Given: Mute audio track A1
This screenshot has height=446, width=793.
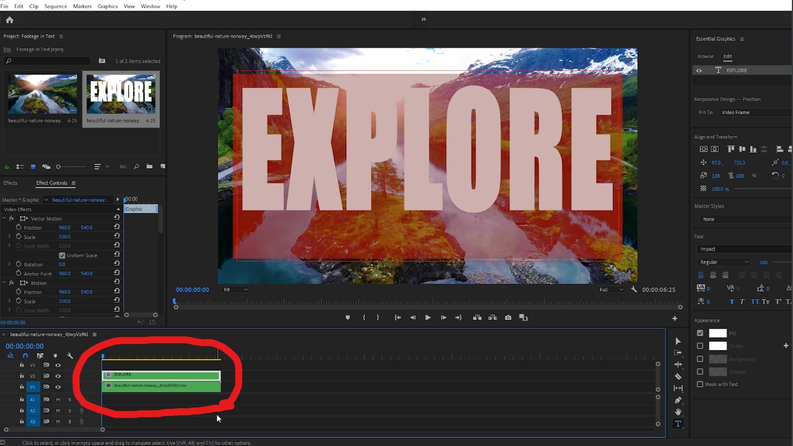Looking at the screenshot, I should tap(58, 400).
